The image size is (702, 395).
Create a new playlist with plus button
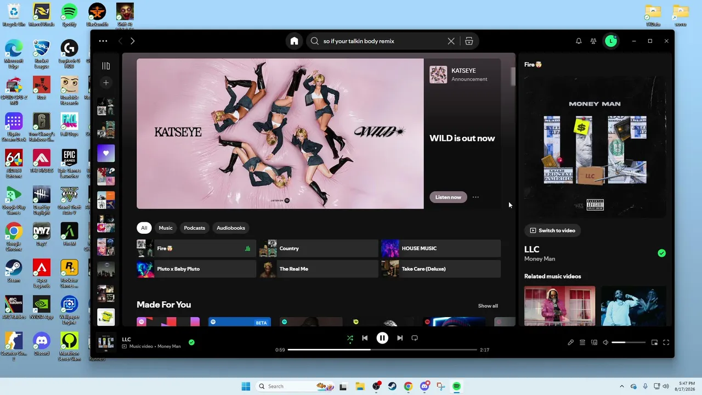pos(106,83)
